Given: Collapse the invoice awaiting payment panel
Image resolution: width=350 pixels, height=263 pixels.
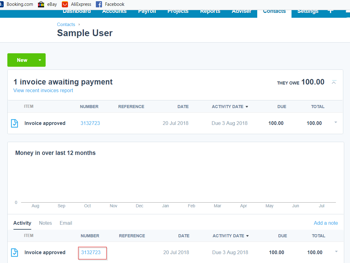Looking at the screenshot, I should click(334, 82).
